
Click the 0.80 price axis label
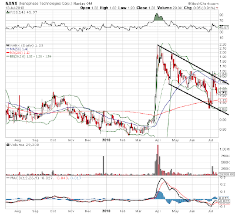(x=223, y=130)
